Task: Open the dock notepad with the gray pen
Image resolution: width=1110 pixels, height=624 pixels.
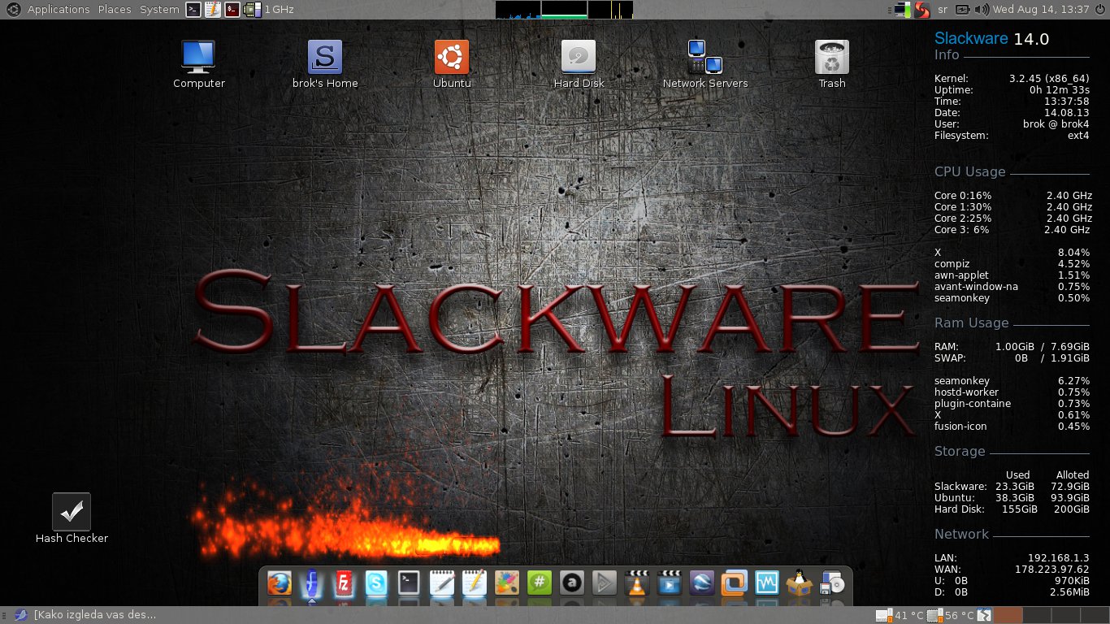Action: click(x=441, y=583)
